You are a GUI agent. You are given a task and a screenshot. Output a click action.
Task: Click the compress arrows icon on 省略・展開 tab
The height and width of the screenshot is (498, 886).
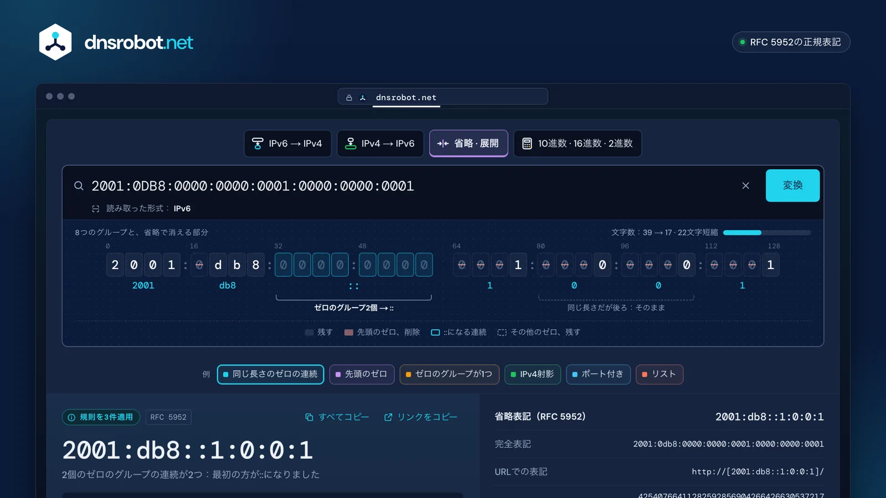click(x=443, y=144)
